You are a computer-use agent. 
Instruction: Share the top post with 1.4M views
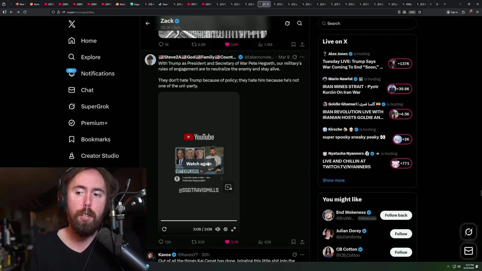click(x=302, y=44)
